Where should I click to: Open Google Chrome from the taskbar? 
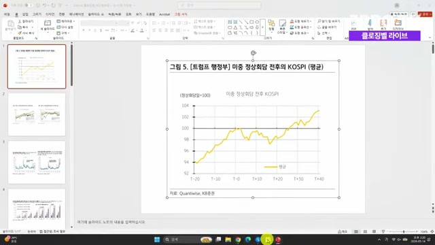tap(238, 240)
